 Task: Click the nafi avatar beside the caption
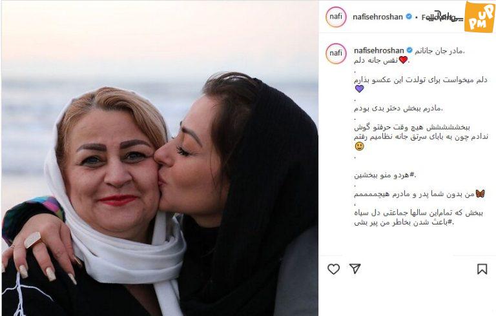(x=336, y=53)
